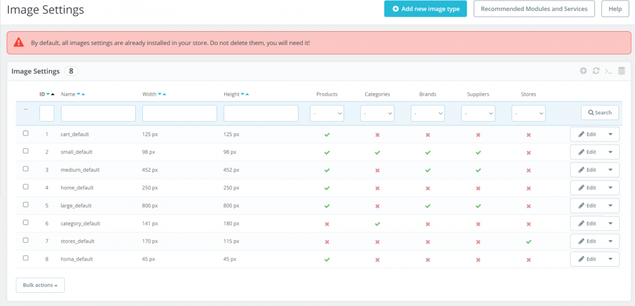
Task: Click the Search filter button
Action: click(600, 112)
